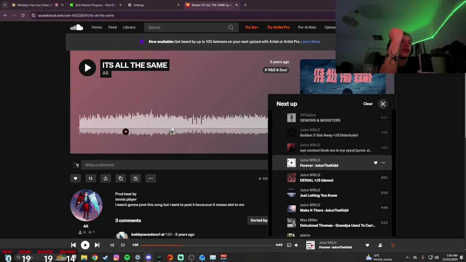Add track to Next up icon
The width and height of the screenshot is (466, 262).
click(x=135, y=178)
